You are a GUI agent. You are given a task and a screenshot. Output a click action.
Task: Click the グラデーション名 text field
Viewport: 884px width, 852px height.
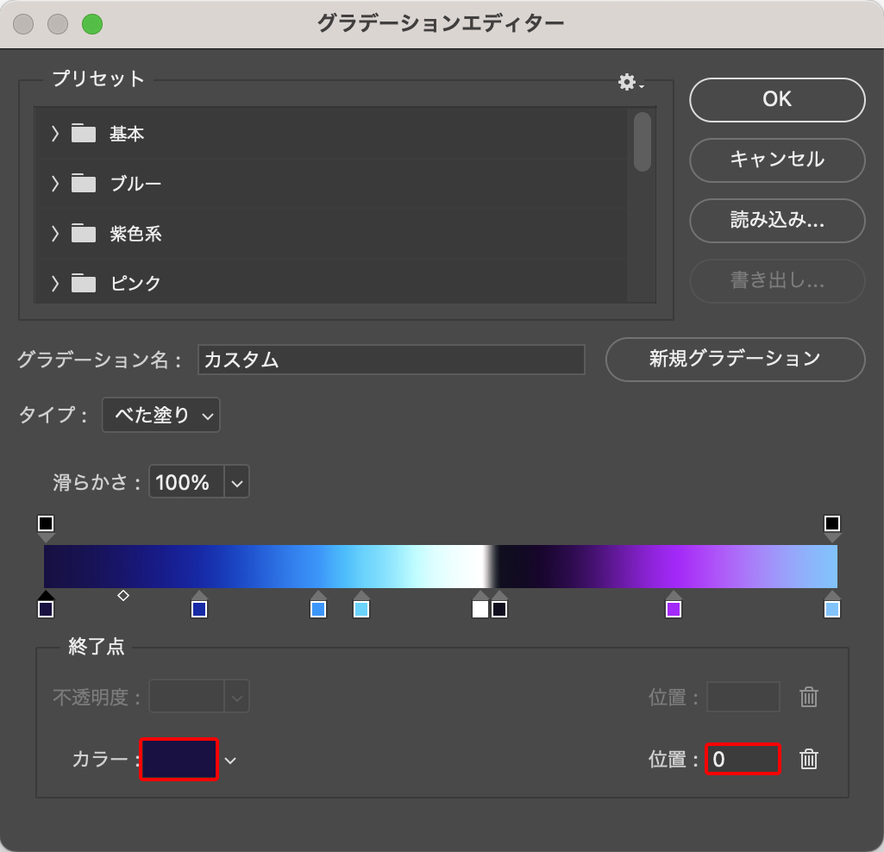(x=392, y=360)
